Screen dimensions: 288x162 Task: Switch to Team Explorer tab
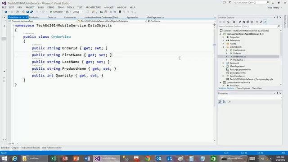pyautogui.click(x=243, y=88)
